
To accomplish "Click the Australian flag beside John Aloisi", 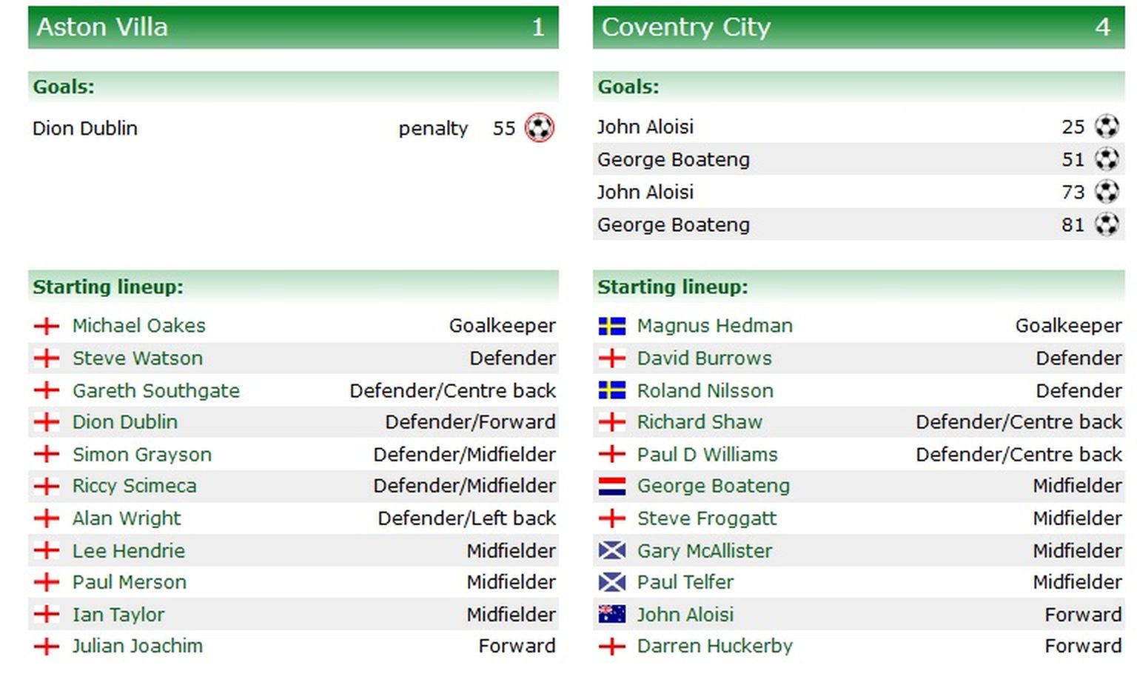I will click(x=611, y=614).
